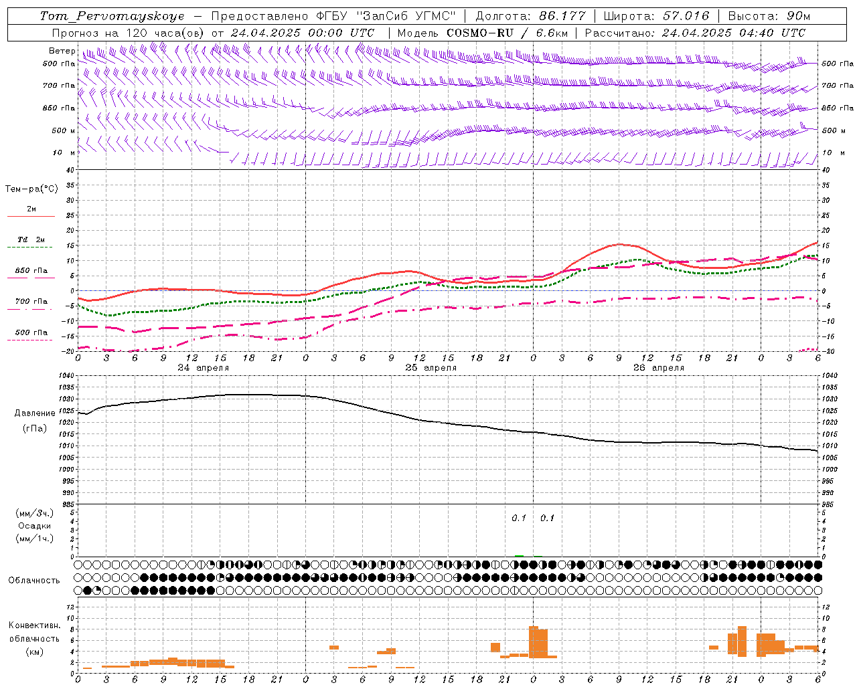Click the Облачность cloud cover label

(x=34, y=580)
